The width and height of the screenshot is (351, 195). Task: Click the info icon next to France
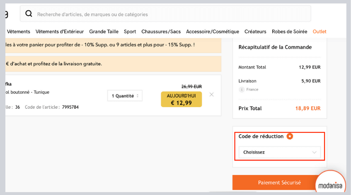point(241,90)
